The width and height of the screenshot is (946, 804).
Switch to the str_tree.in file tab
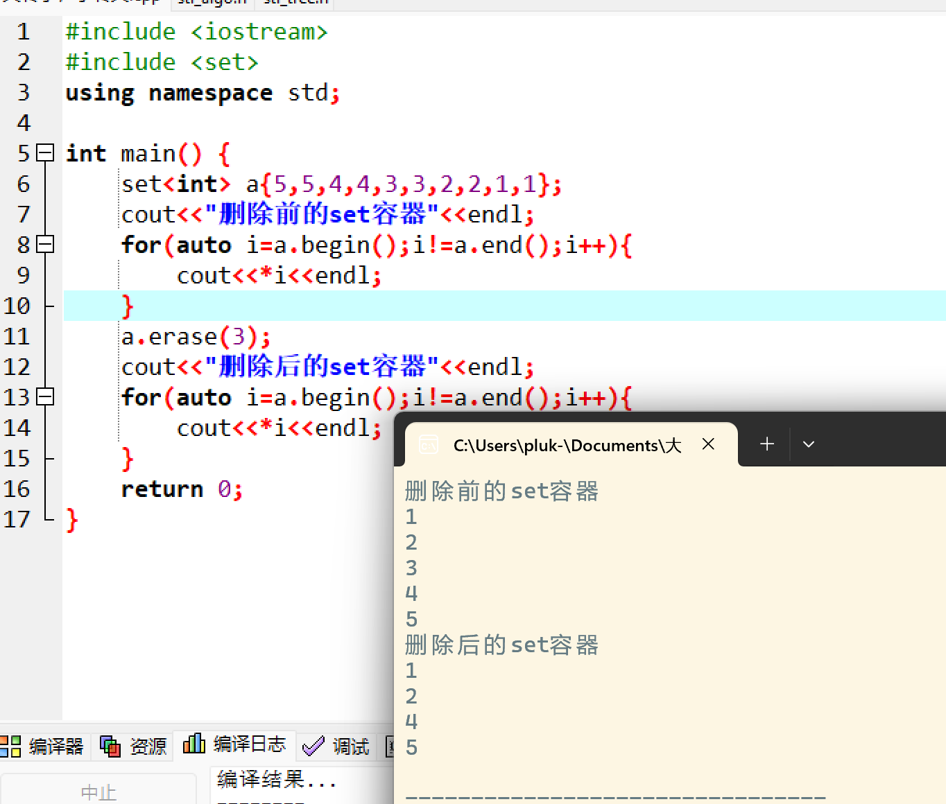294,2
